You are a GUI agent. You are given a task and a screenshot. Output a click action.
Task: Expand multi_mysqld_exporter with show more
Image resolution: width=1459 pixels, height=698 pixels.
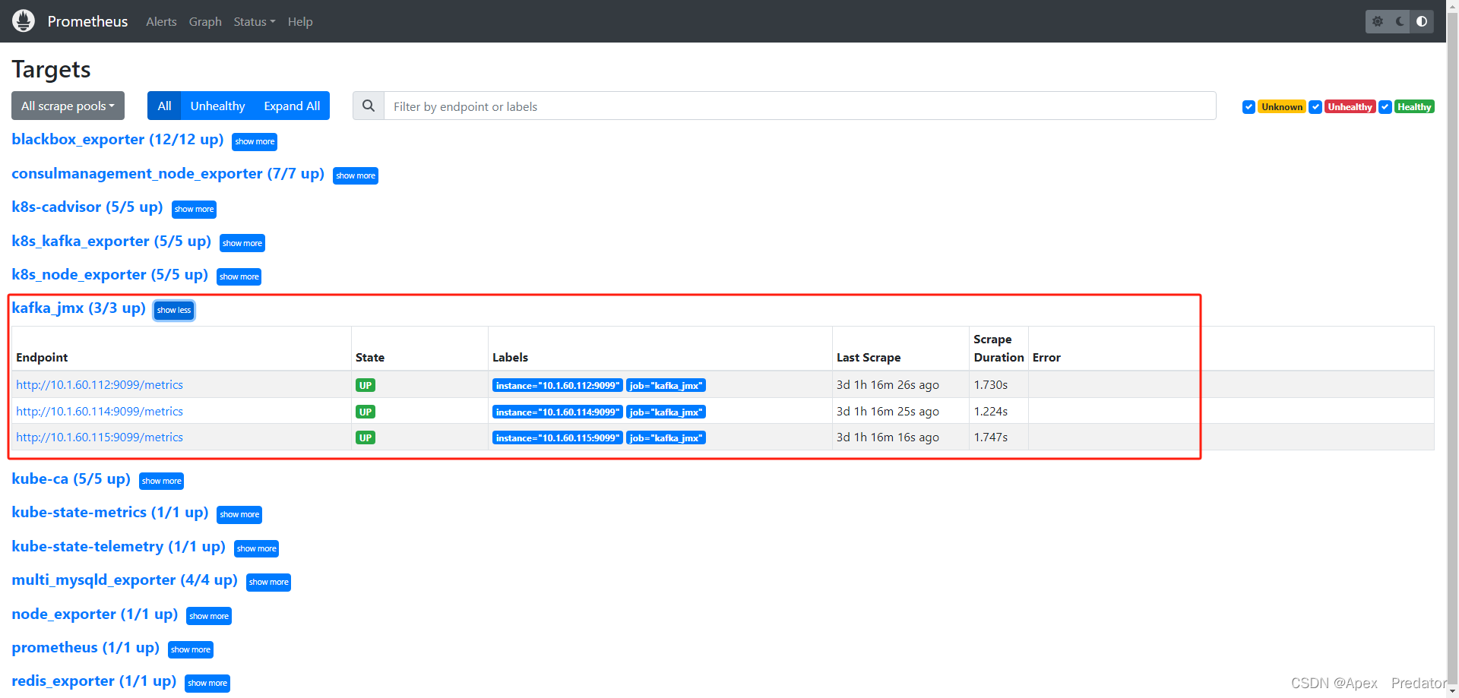click(x=269, y=582)
